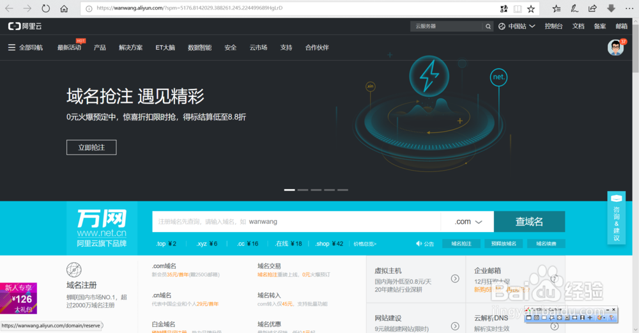Viewport: 639px width, 333px height.
Task: Open the downloads arrow icon
Action: click(x=611, y=8)
